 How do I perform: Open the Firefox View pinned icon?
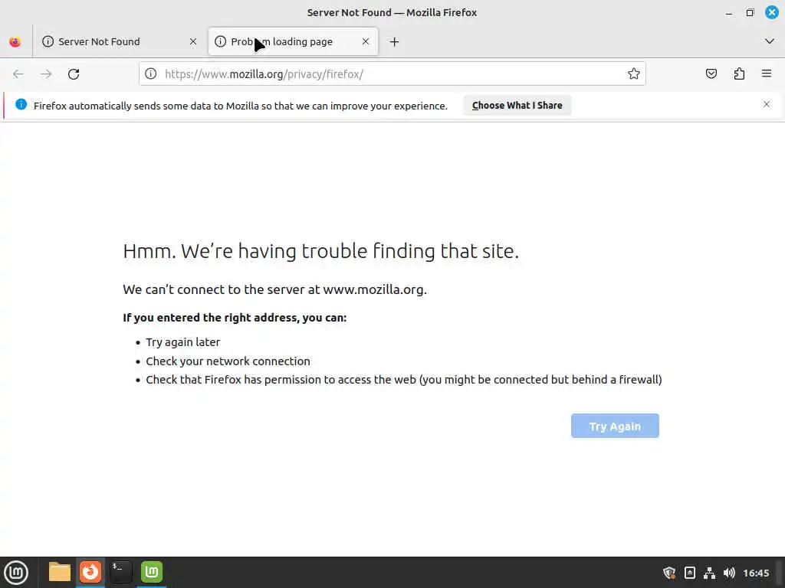15,42
